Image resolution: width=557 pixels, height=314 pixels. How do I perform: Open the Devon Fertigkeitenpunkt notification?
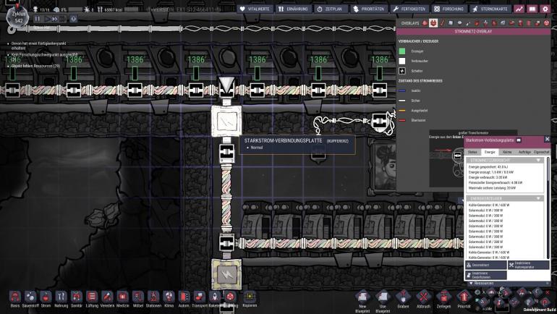(38, 46)
